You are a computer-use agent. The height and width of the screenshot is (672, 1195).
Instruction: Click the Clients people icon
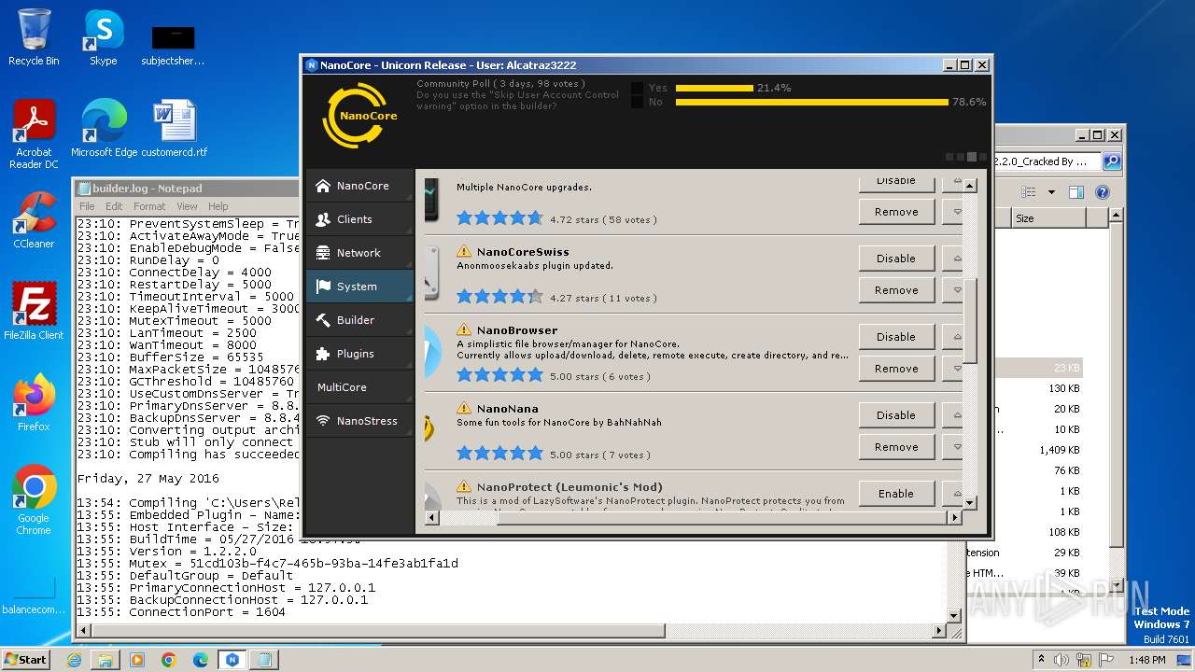tap(323, 219)
